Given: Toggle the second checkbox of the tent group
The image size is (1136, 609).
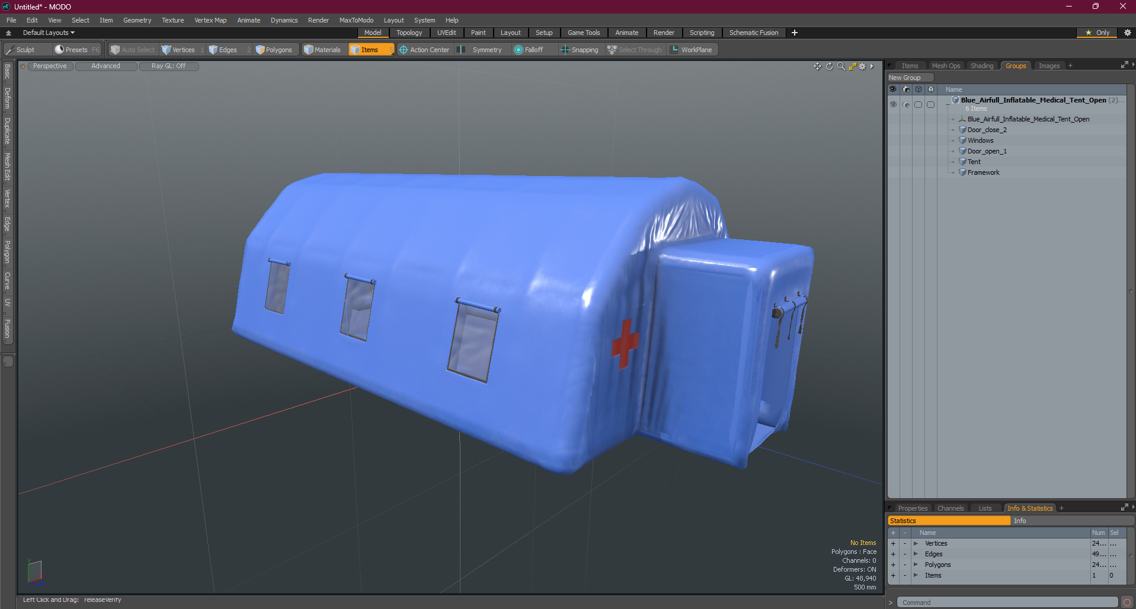Looking at the screenshot, I should click(930, 104).
